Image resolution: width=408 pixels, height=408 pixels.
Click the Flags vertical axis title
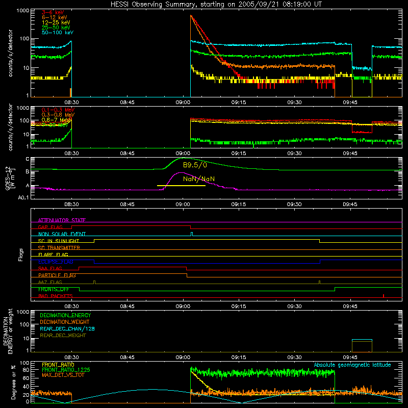20,254
